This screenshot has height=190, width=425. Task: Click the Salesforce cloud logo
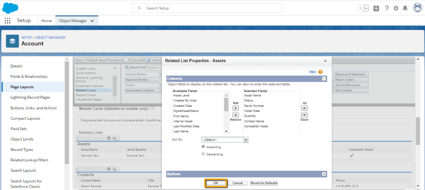pyautogui.click(x=10, y=8)
